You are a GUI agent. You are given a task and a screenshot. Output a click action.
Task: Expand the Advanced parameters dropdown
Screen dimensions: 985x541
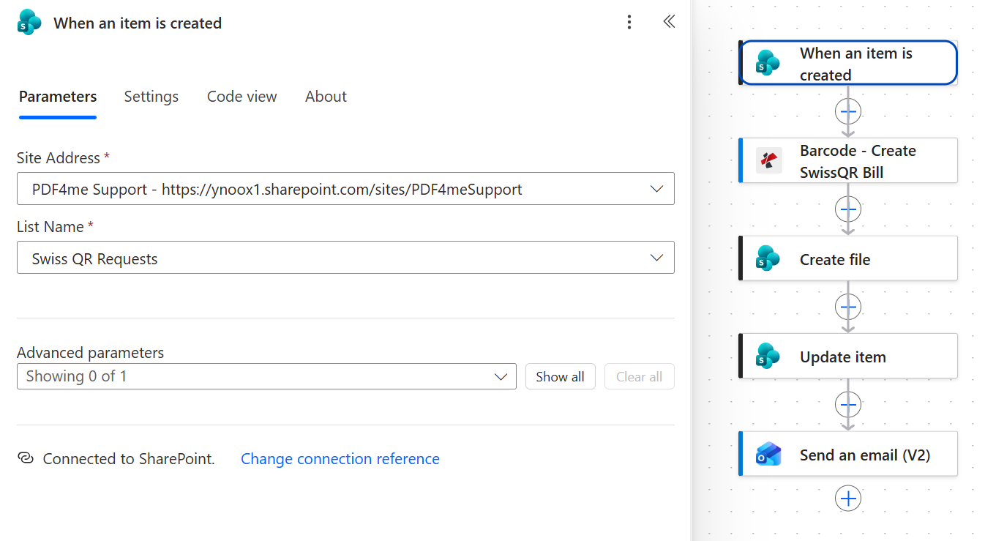(266, 376)
